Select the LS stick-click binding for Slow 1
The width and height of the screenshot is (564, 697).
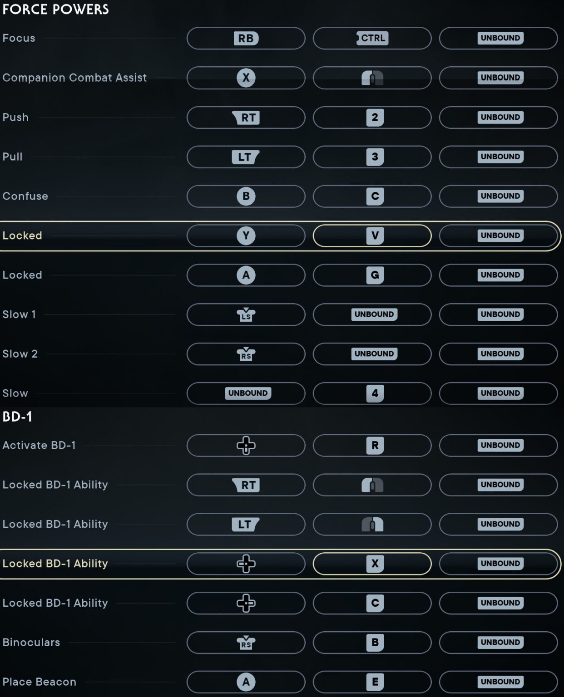(x=246, y=314)
